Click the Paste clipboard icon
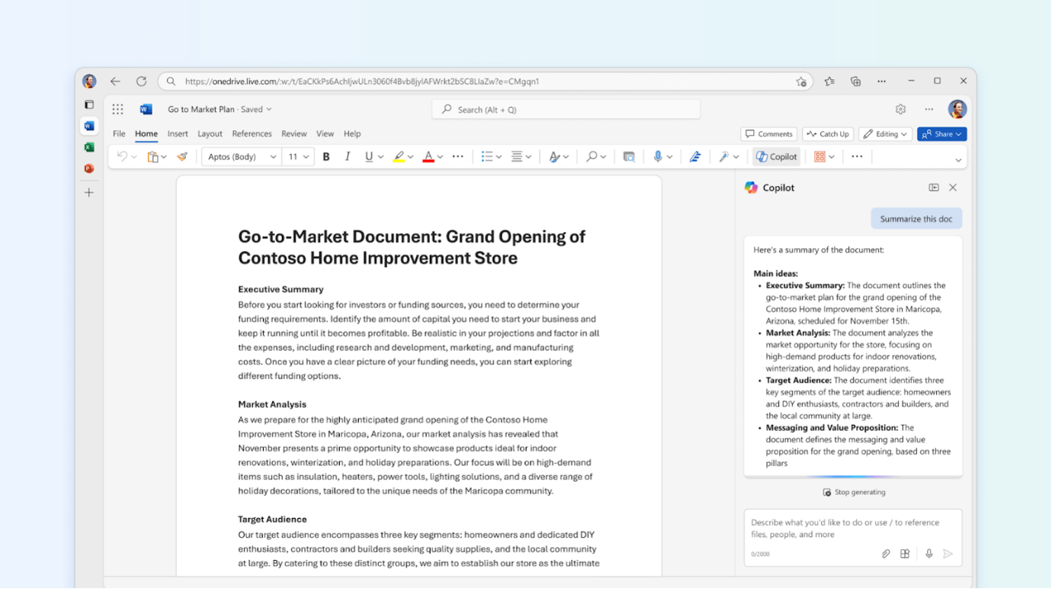The height and width of the screenshot is (592, 1055). 153,157
